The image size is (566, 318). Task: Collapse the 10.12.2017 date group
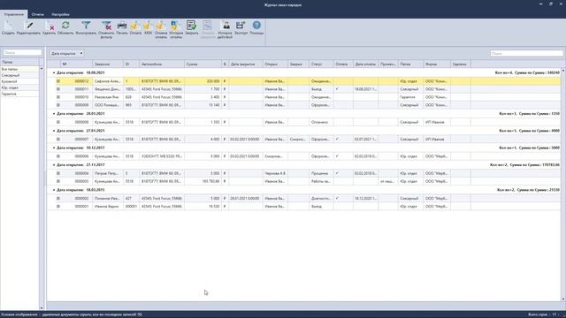pos(54,148)
